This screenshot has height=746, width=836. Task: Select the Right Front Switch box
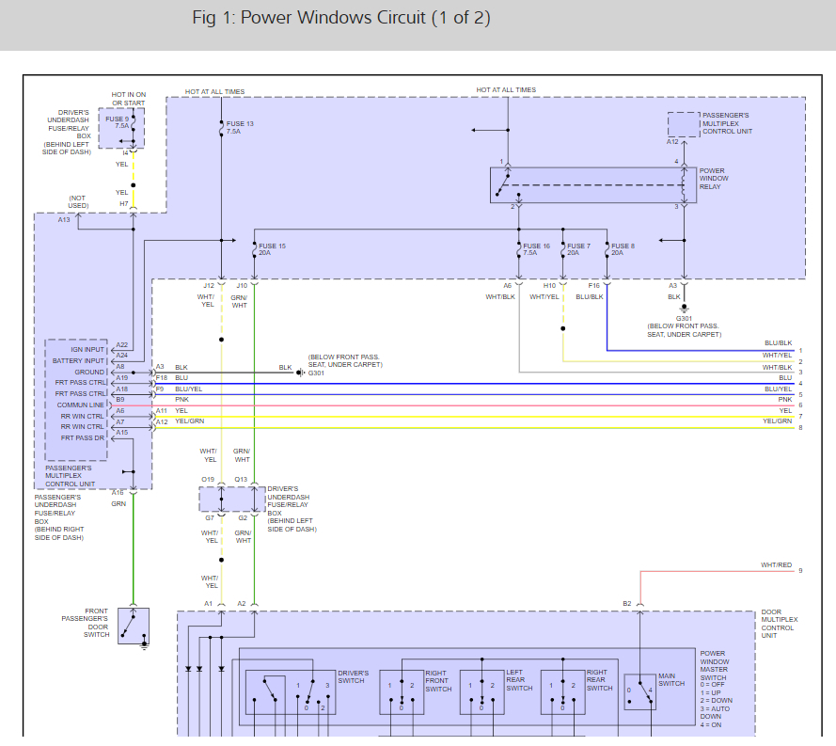point(402,692)
